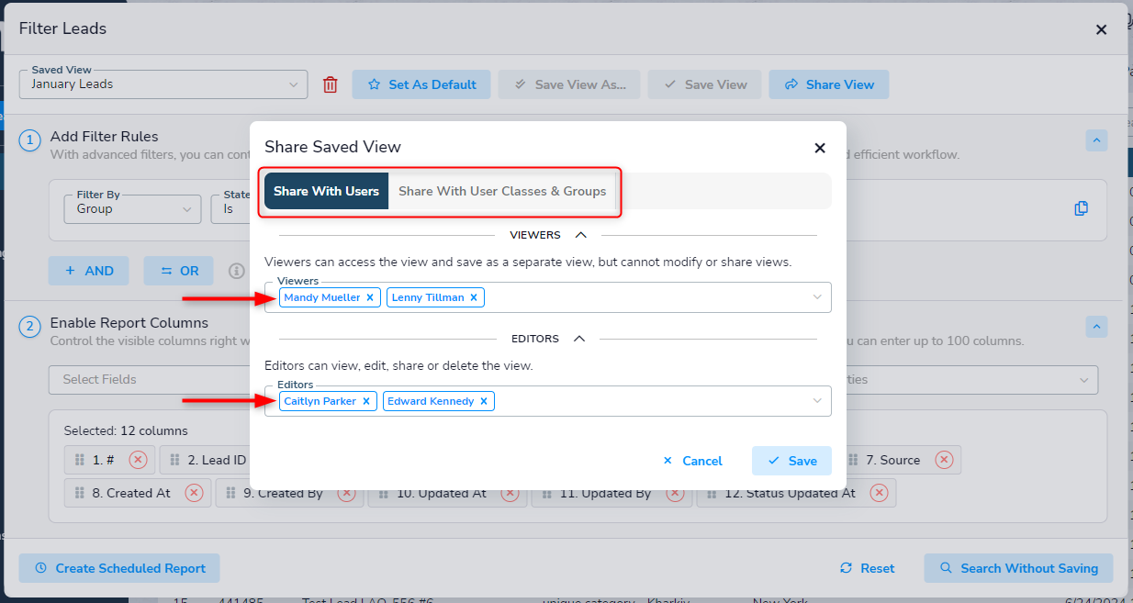Click the copy filter rule icon
The image size is (1133, 603).
tap(1081, 208)
